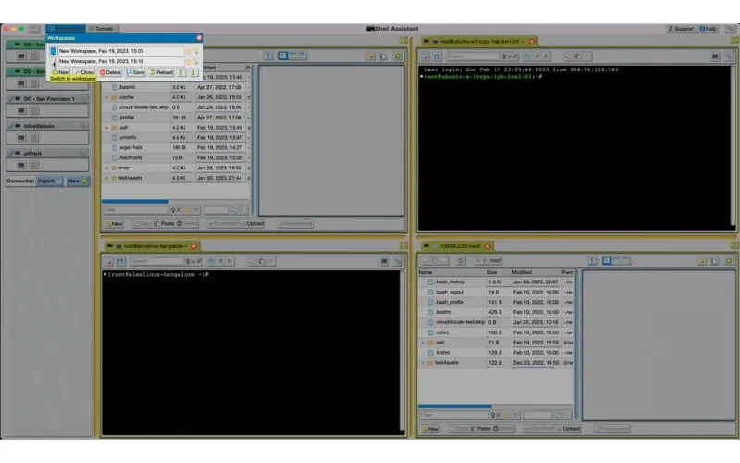
Task: Click the New connection button
Action: pyautogui.click(x=77, y=181)
